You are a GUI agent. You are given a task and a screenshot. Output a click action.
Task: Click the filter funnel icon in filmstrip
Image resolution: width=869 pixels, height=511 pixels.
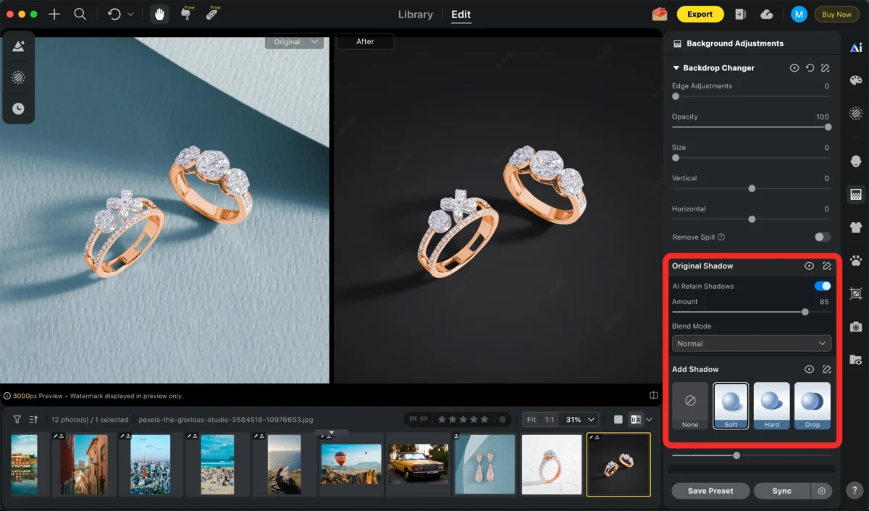pos(17,419)
